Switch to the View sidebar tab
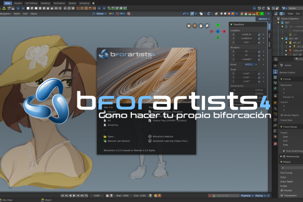 pyautogui.click(x=269, y=44)
